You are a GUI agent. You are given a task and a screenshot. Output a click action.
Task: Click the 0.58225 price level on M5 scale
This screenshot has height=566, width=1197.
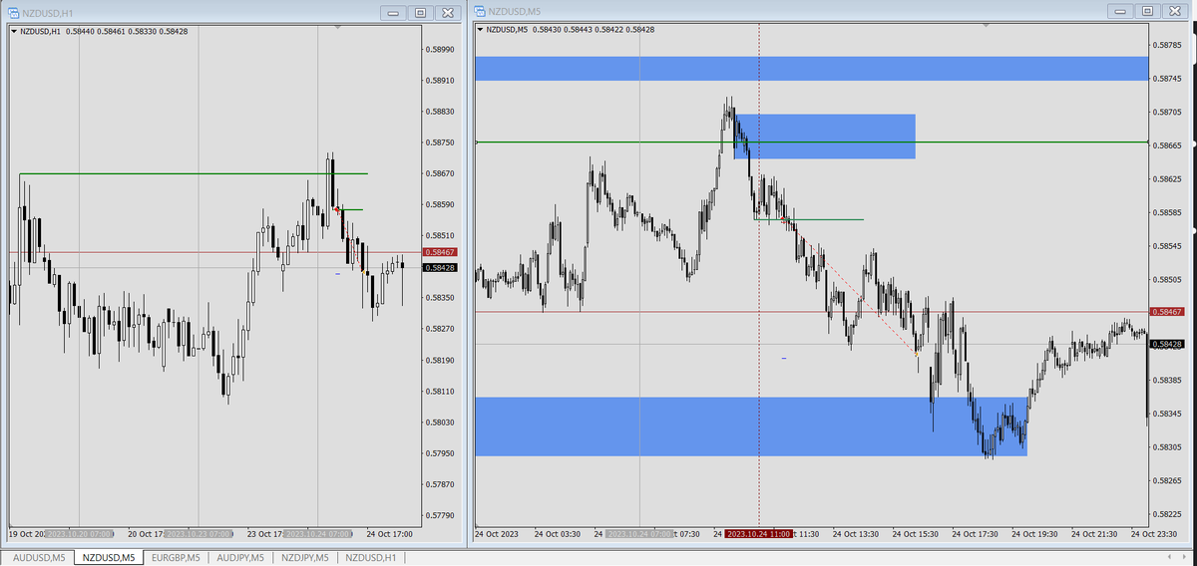(x=1167, y=514)
